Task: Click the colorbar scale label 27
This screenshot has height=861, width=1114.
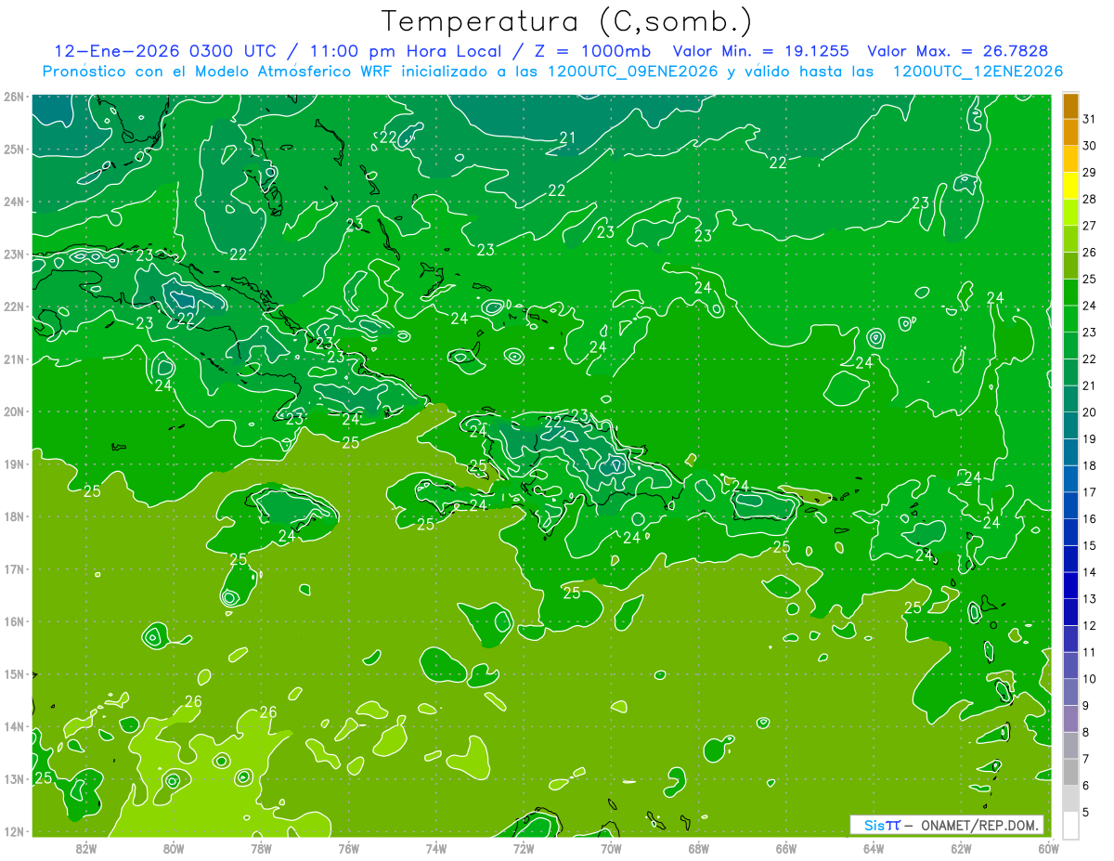Action: (1090, 226)
